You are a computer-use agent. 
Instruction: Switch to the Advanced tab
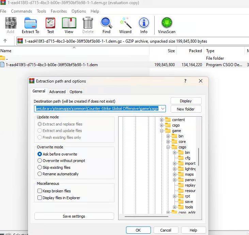(57, 92)
